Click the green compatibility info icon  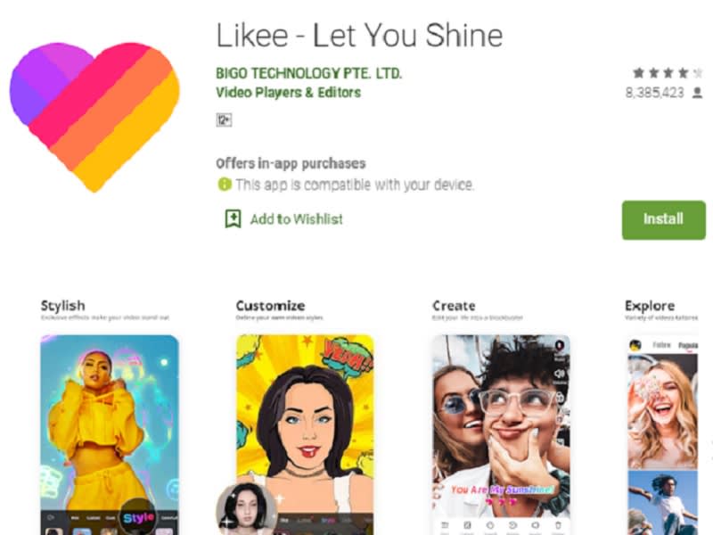coord(224,185)
